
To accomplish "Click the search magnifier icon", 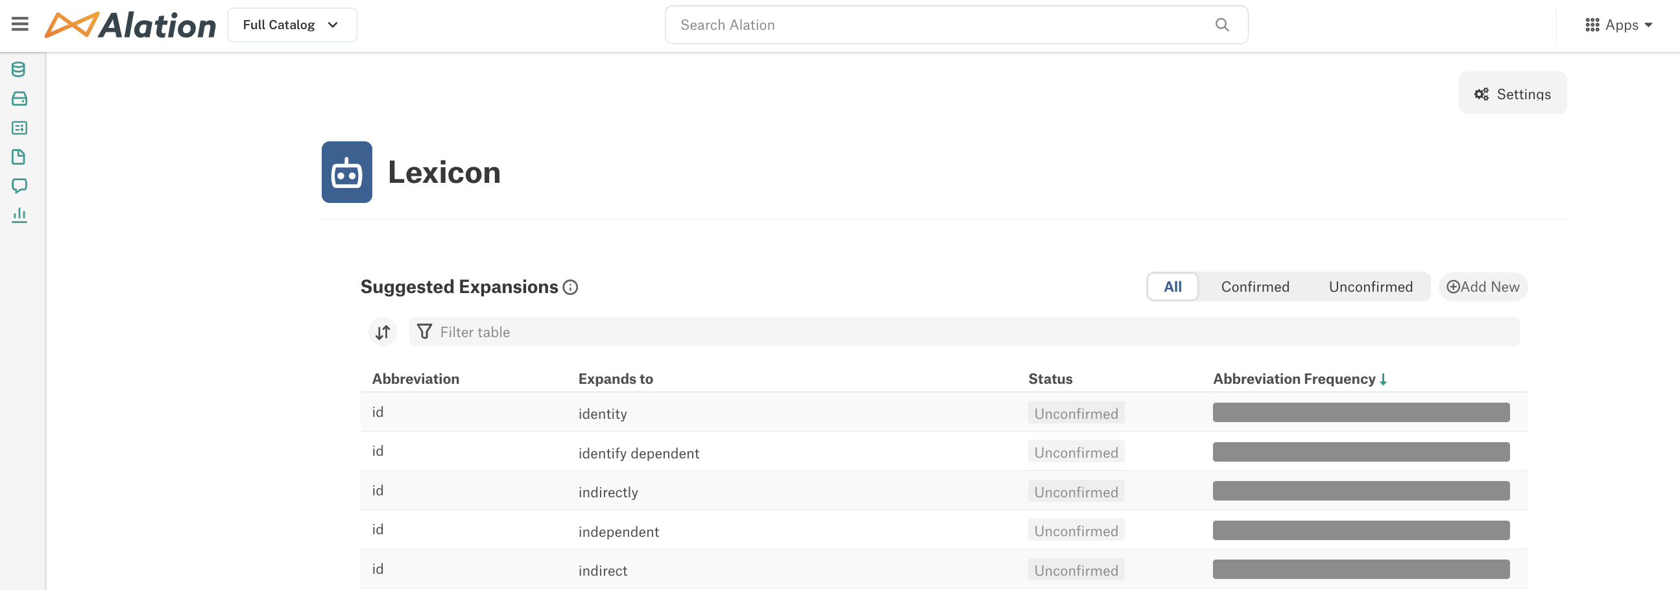I will (1221, 25).
